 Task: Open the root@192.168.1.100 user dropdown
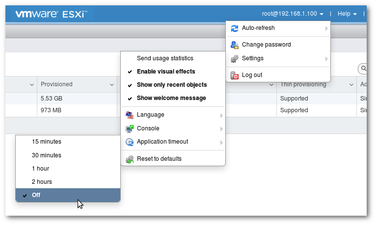pos(293,14)
